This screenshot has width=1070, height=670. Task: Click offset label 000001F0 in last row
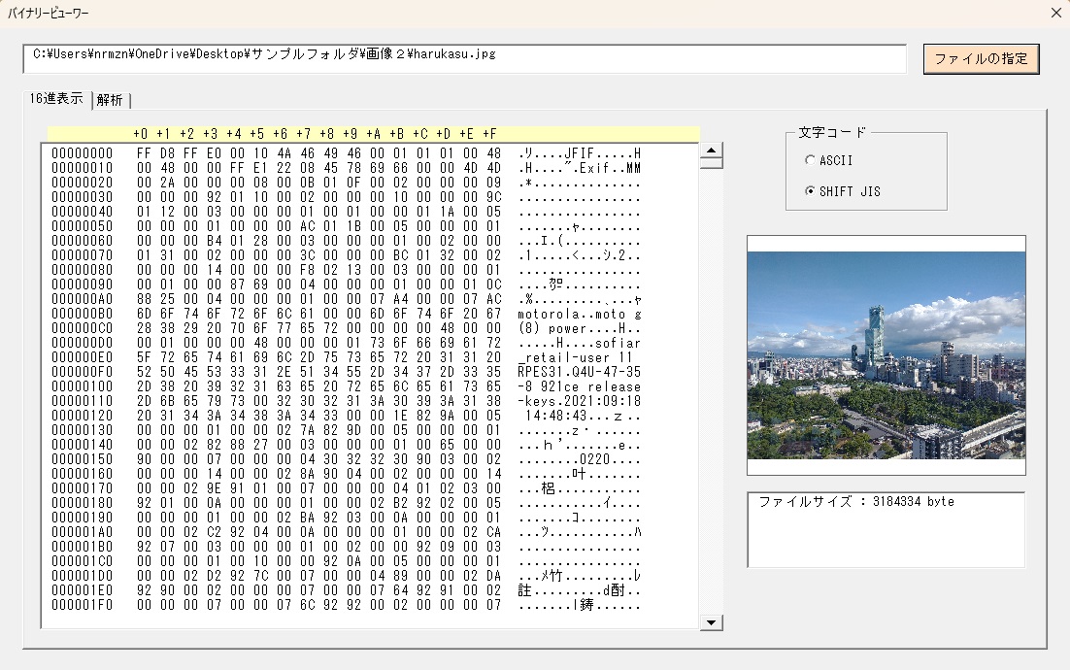(83, 605)
